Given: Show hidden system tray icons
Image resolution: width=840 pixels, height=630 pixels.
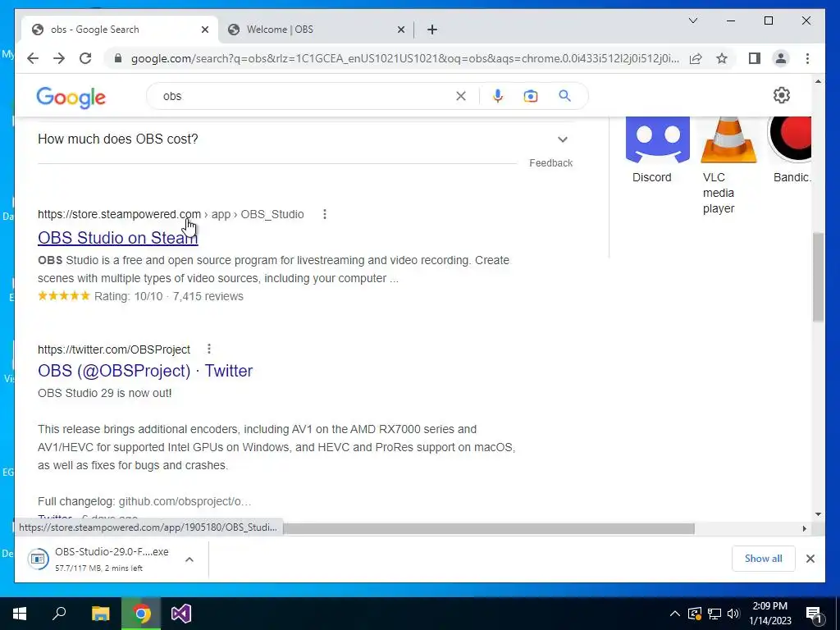Looking at the screenshot, I should (x=674, y=614).
